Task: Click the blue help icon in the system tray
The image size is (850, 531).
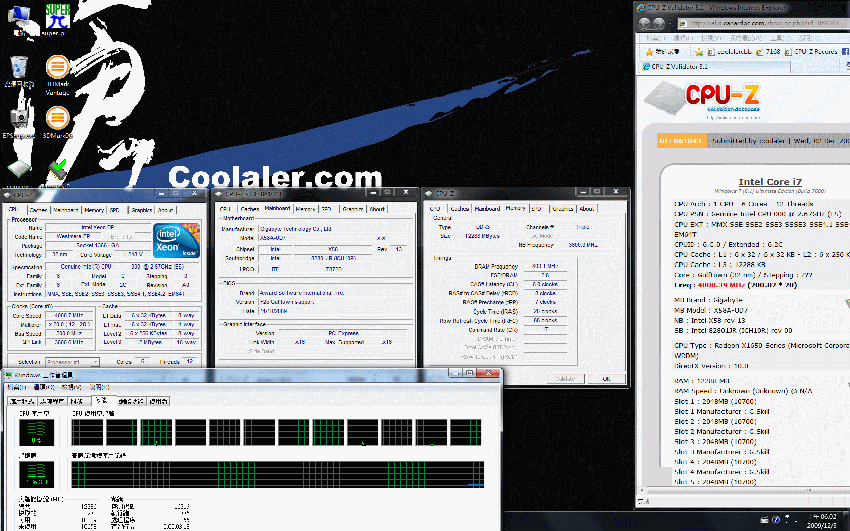Action: click(776, 520)
